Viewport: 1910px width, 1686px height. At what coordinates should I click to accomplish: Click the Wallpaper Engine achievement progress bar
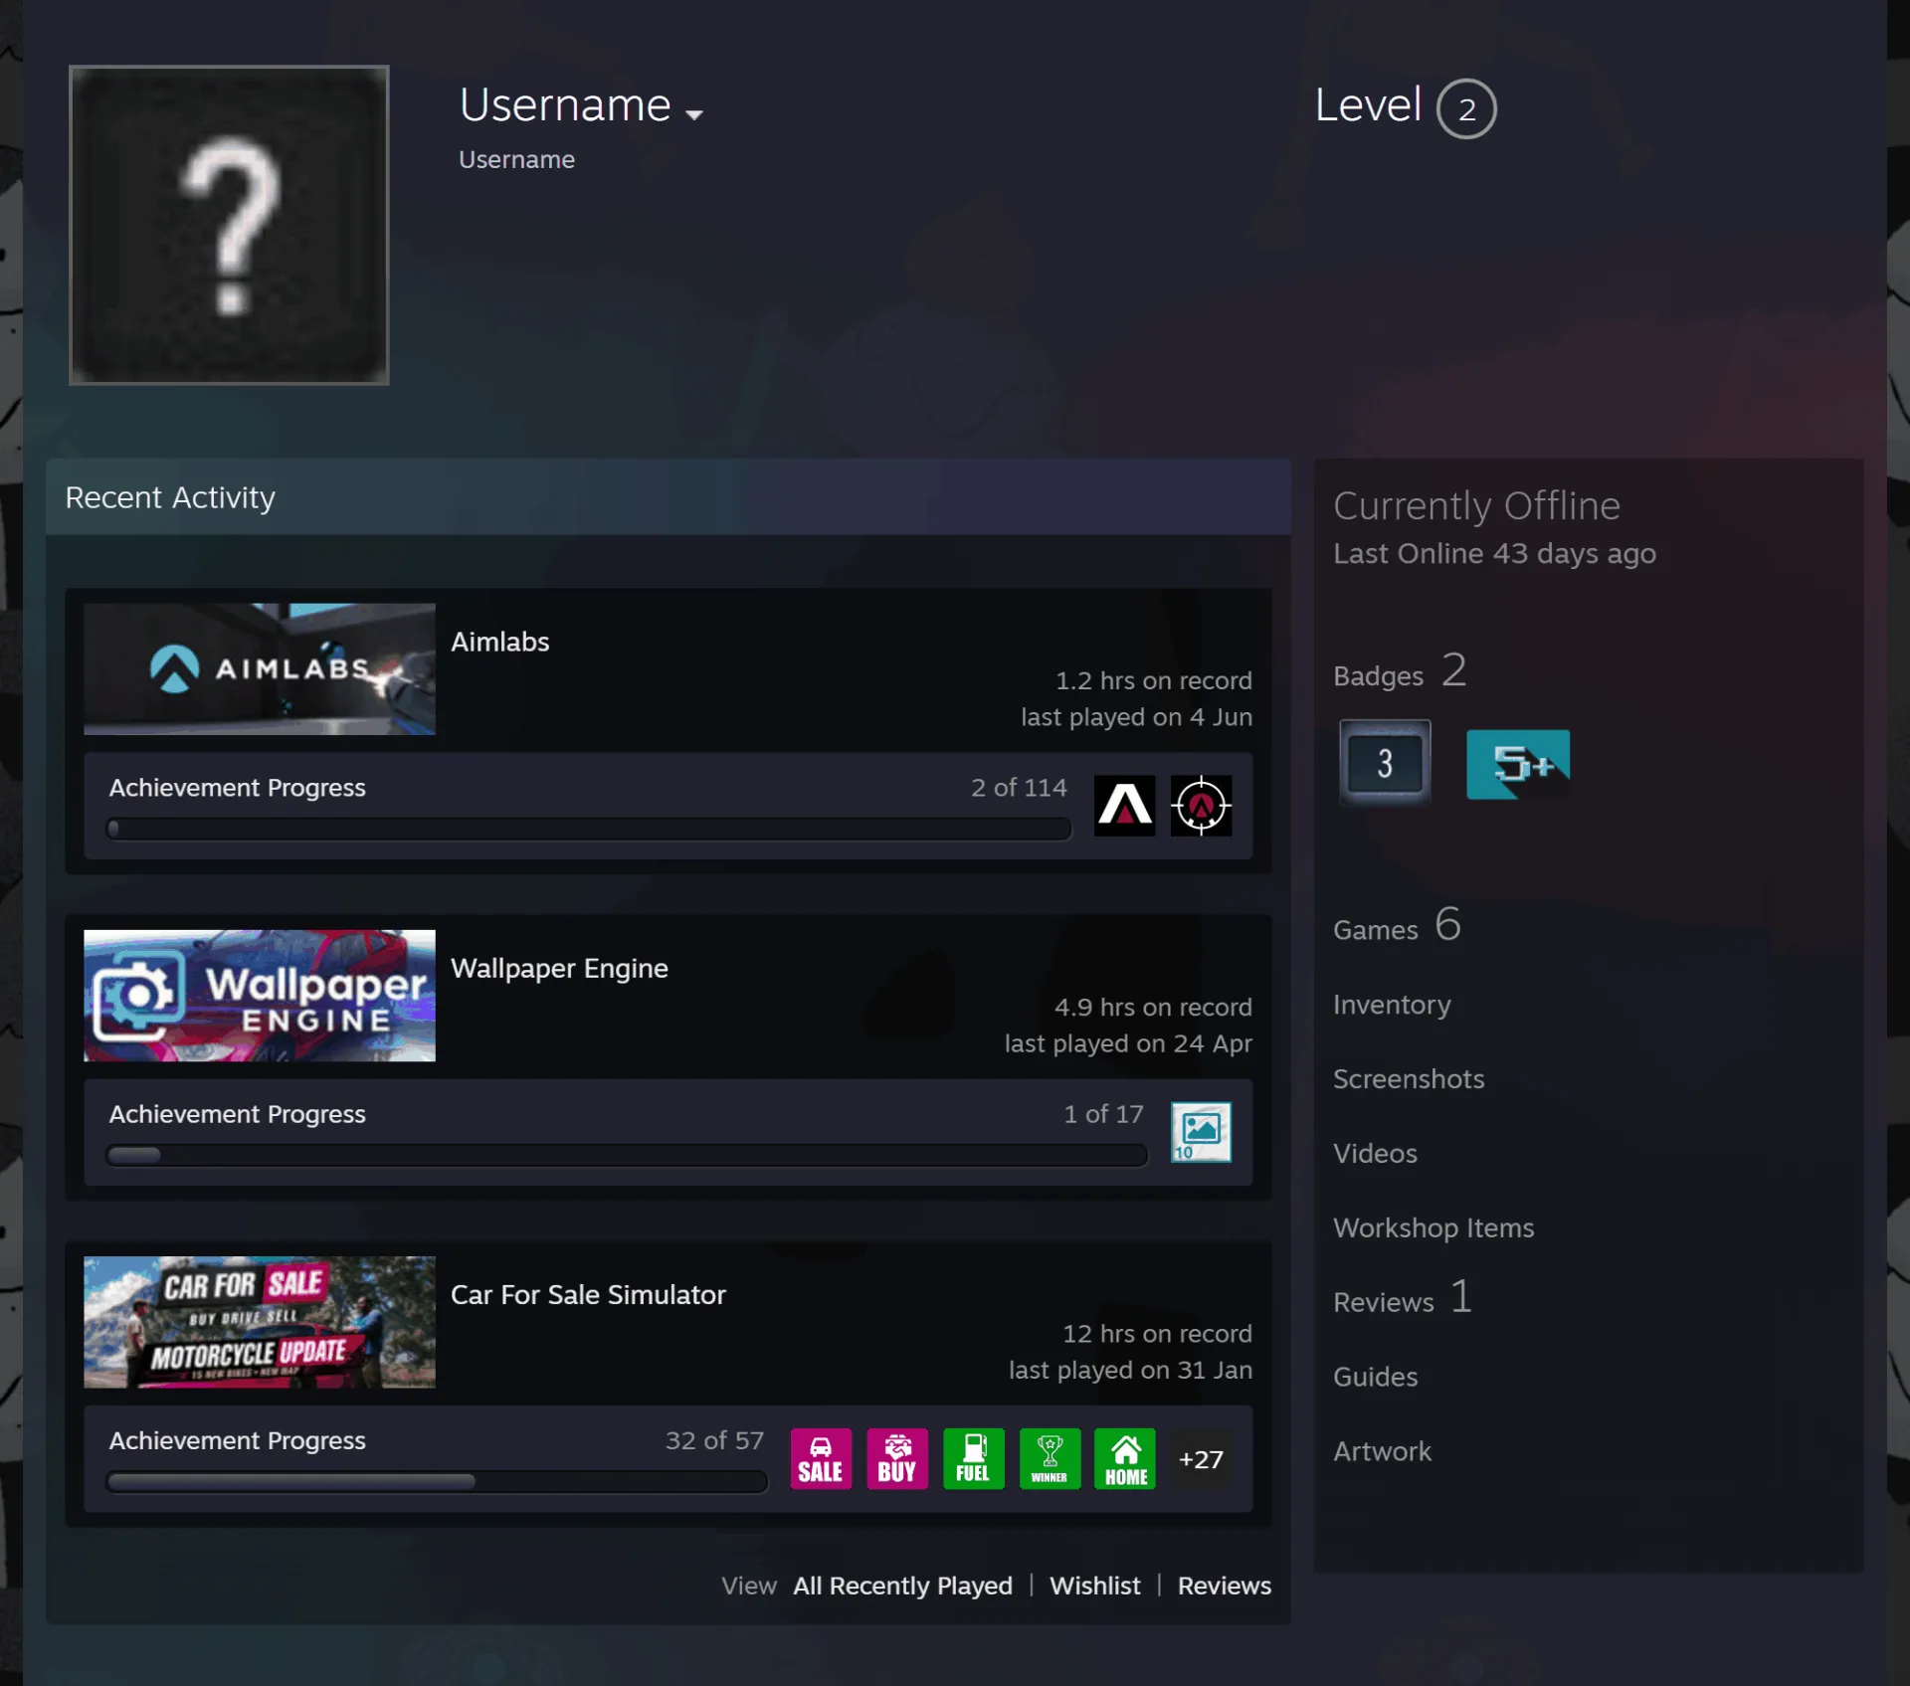pyautogui.click(x=627, y=1155)
